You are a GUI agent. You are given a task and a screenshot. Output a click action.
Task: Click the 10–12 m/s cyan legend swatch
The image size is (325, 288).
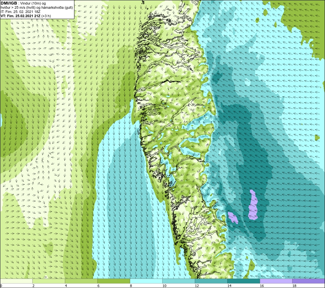click(x=179, y=281)
